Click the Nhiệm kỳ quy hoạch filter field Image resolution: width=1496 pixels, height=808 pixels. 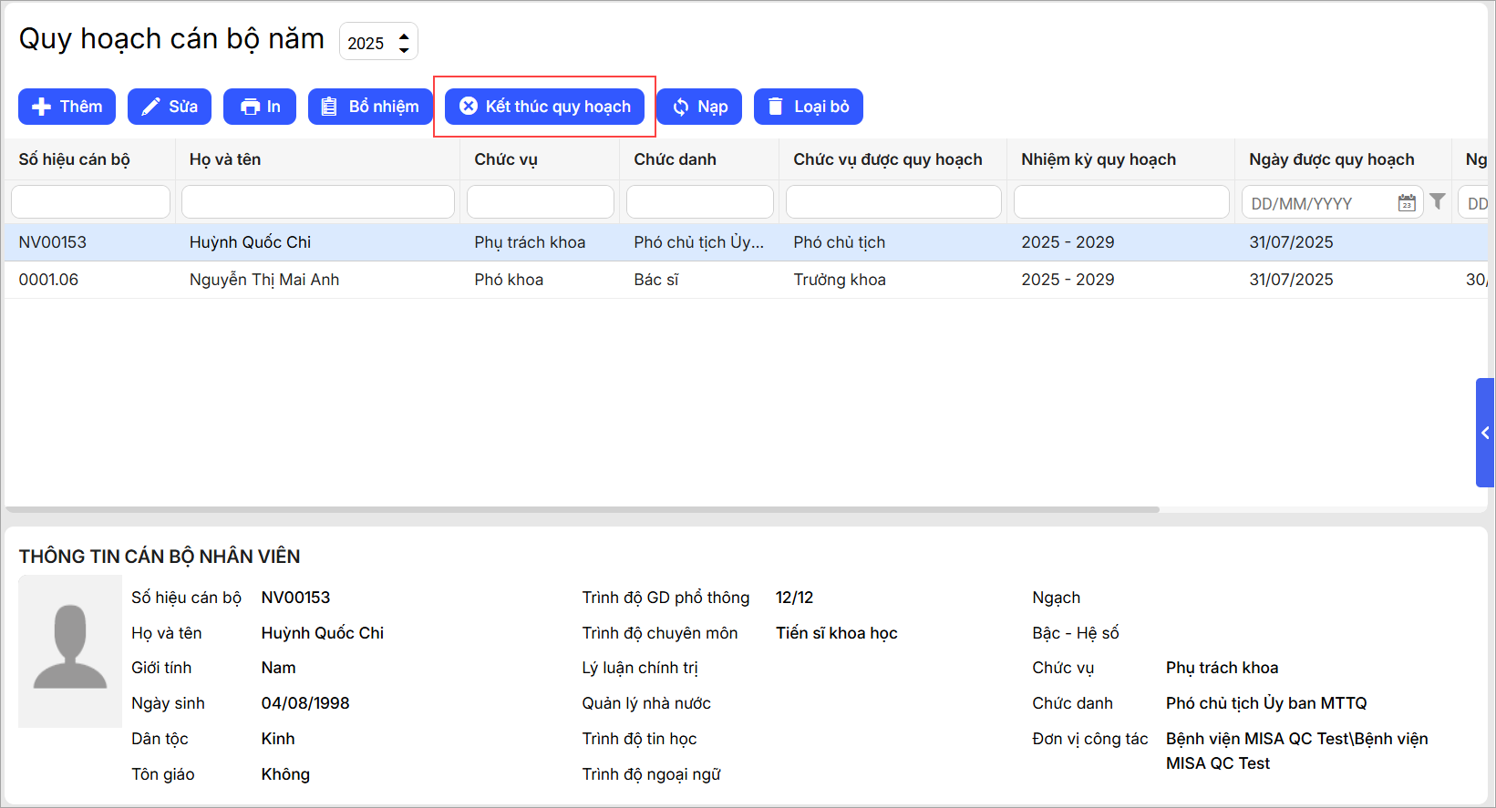[x=1120, y=202]
